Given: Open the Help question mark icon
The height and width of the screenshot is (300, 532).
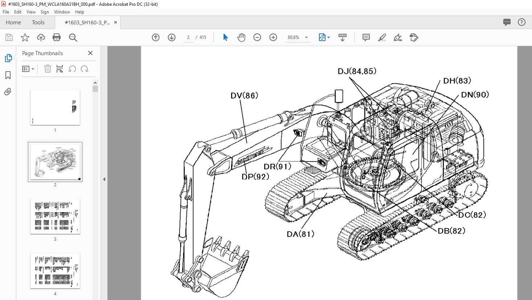Looking at the screenshot, I should pos(521,22).
